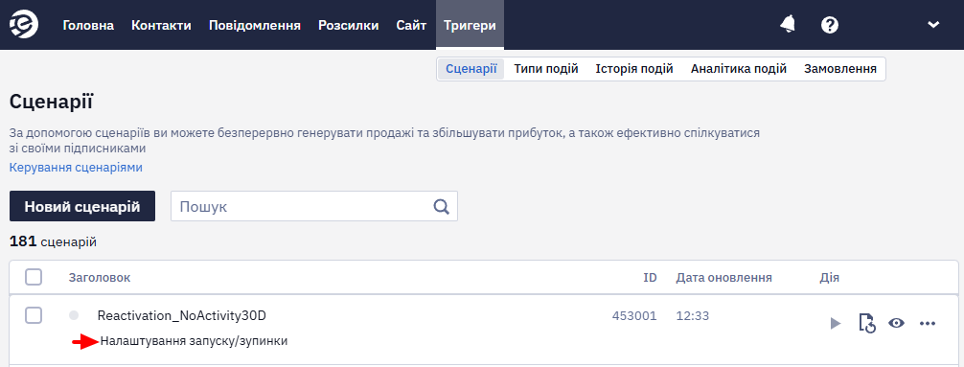Viewport: 964px width, 367px height.
Task: Switch to the Історія подій tab
Action: 634,69
